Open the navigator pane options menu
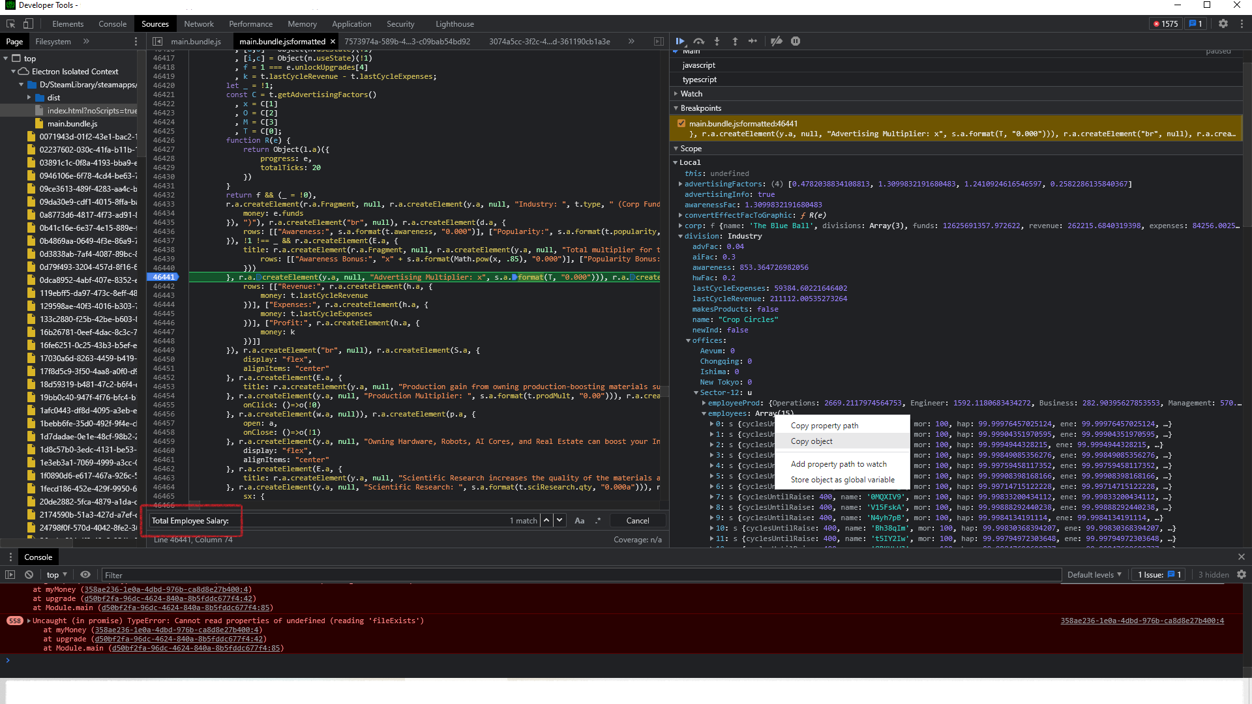Viewport: 1252px width, 704px height. [x=136, y=41]
